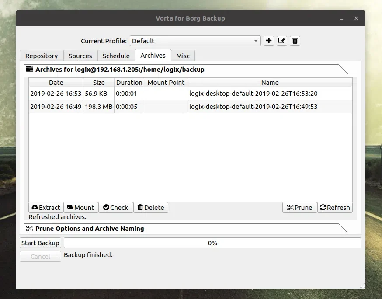The width and height of the screenshot is (382, 299).
Task: Select the Extract archive icon
Action: (x=34, y=207)
